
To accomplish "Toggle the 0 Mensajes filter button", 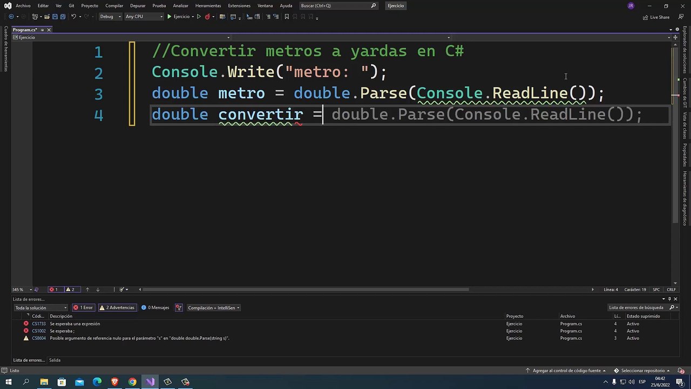I will 155,307.
